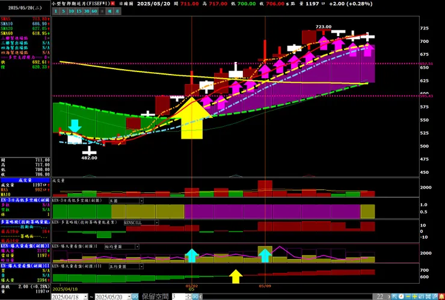Click the yellow up arrow in bottom panel
Image resolution: width=445 pixels, height=300 pixels.
point(236,277)
